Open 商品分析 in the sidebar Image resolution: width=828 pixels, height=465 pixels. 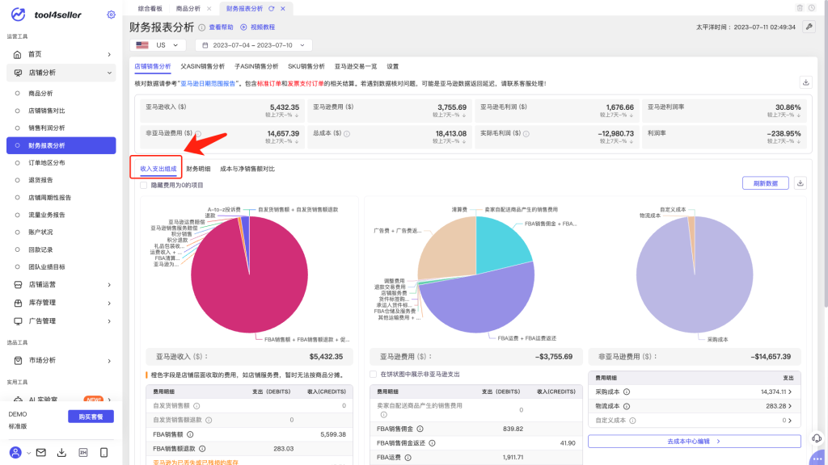pos(40,94)
